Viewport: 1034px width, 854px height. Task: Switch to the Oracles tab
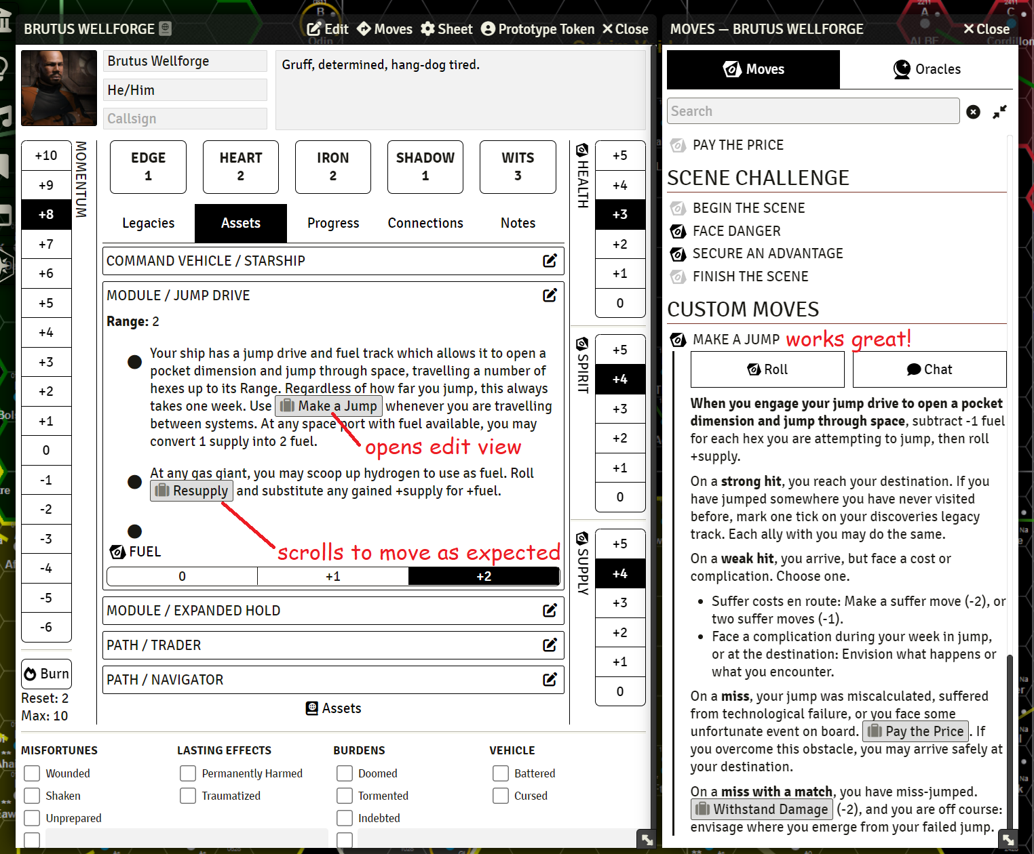click(x=927, y=68)
